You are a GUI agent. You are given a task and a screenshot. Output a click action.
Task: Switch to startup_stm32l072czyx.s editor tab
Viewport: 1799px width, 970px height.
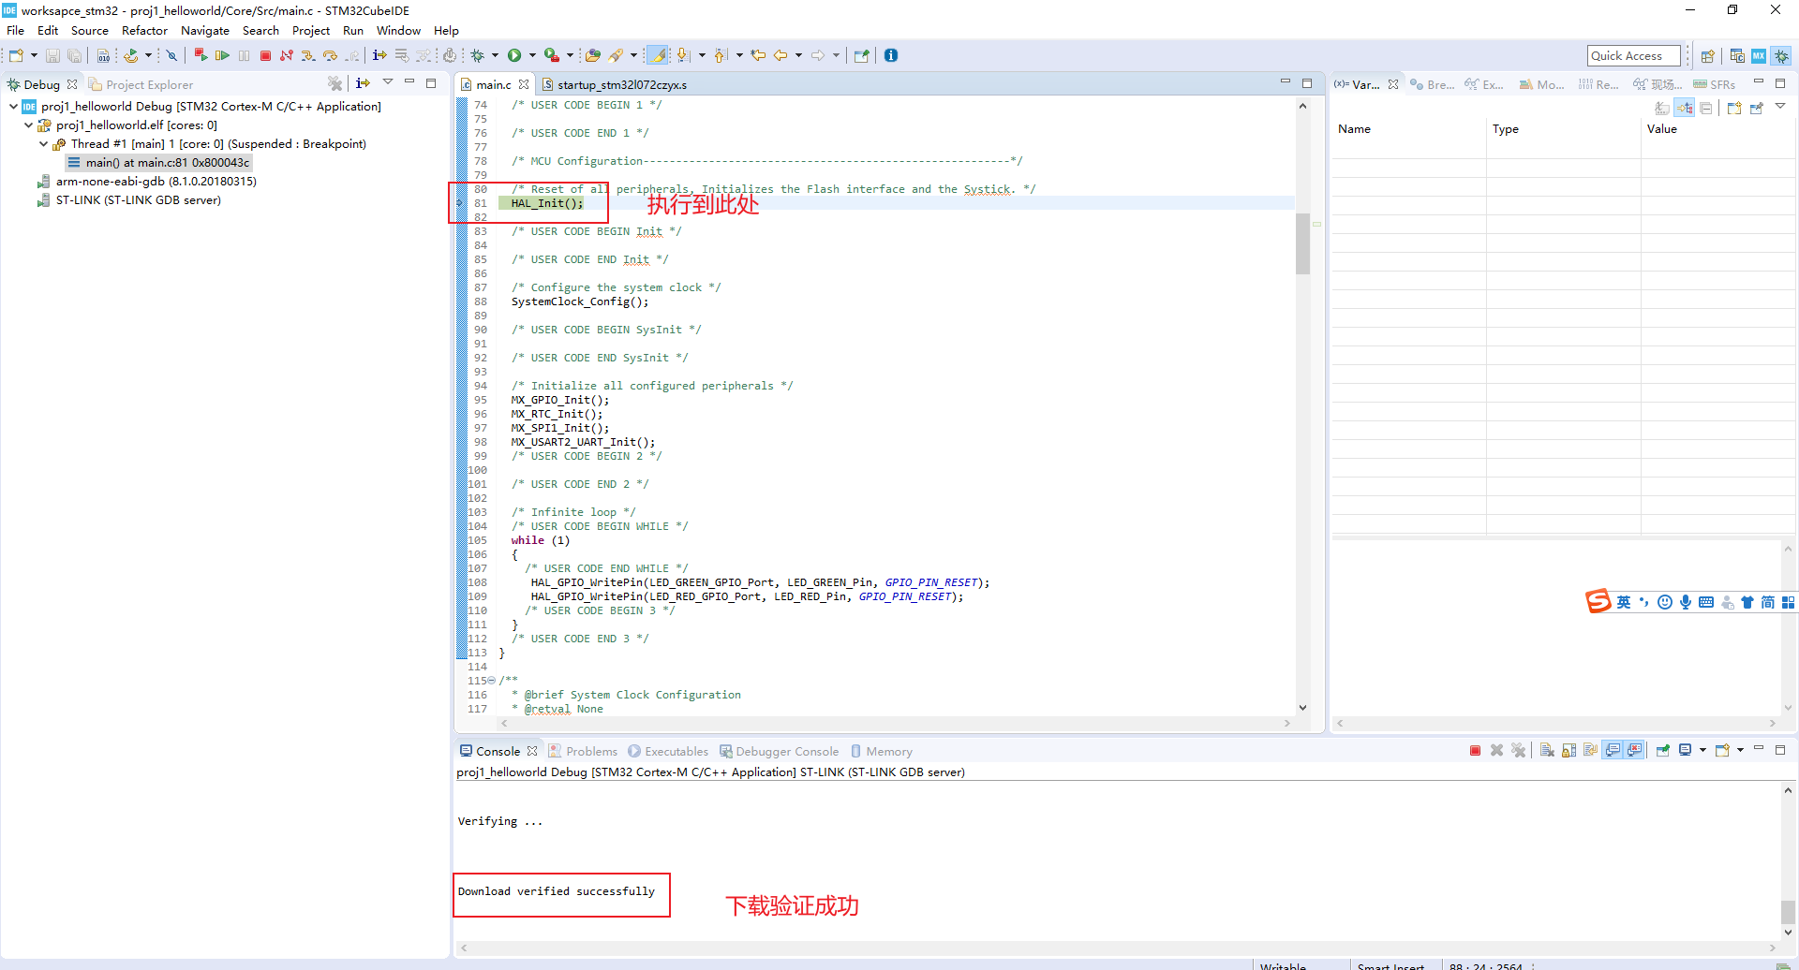click(x=614, y=84)
